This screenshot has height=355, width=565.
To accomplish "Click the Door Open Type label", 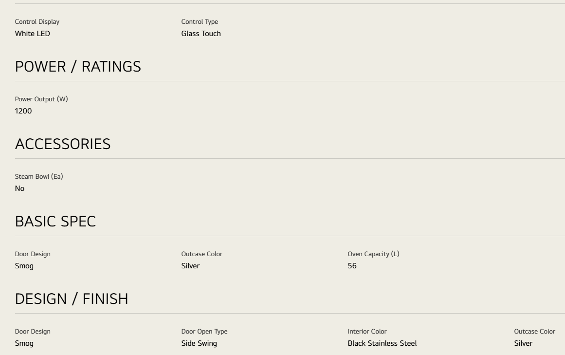I will pyautogui.click(x=204, y=332).
